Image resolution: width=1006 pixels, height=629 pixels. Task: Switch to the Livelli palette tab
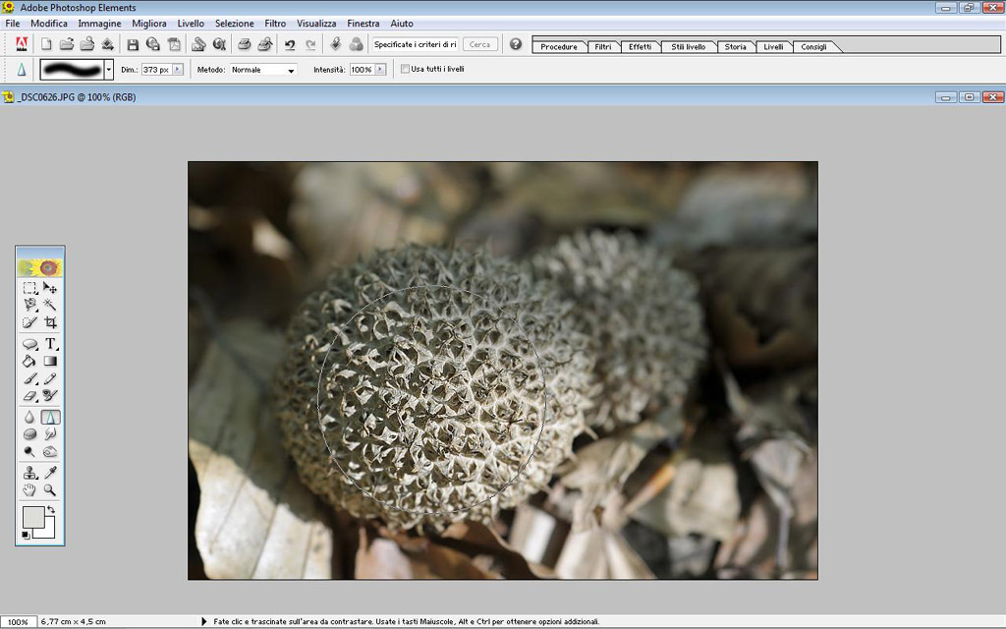click(773, 46)
